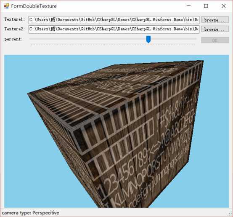Viewport: 233px width, 217px height.
Task: Minimize the FormDoubleTexture window
Action: click(189, 6)
